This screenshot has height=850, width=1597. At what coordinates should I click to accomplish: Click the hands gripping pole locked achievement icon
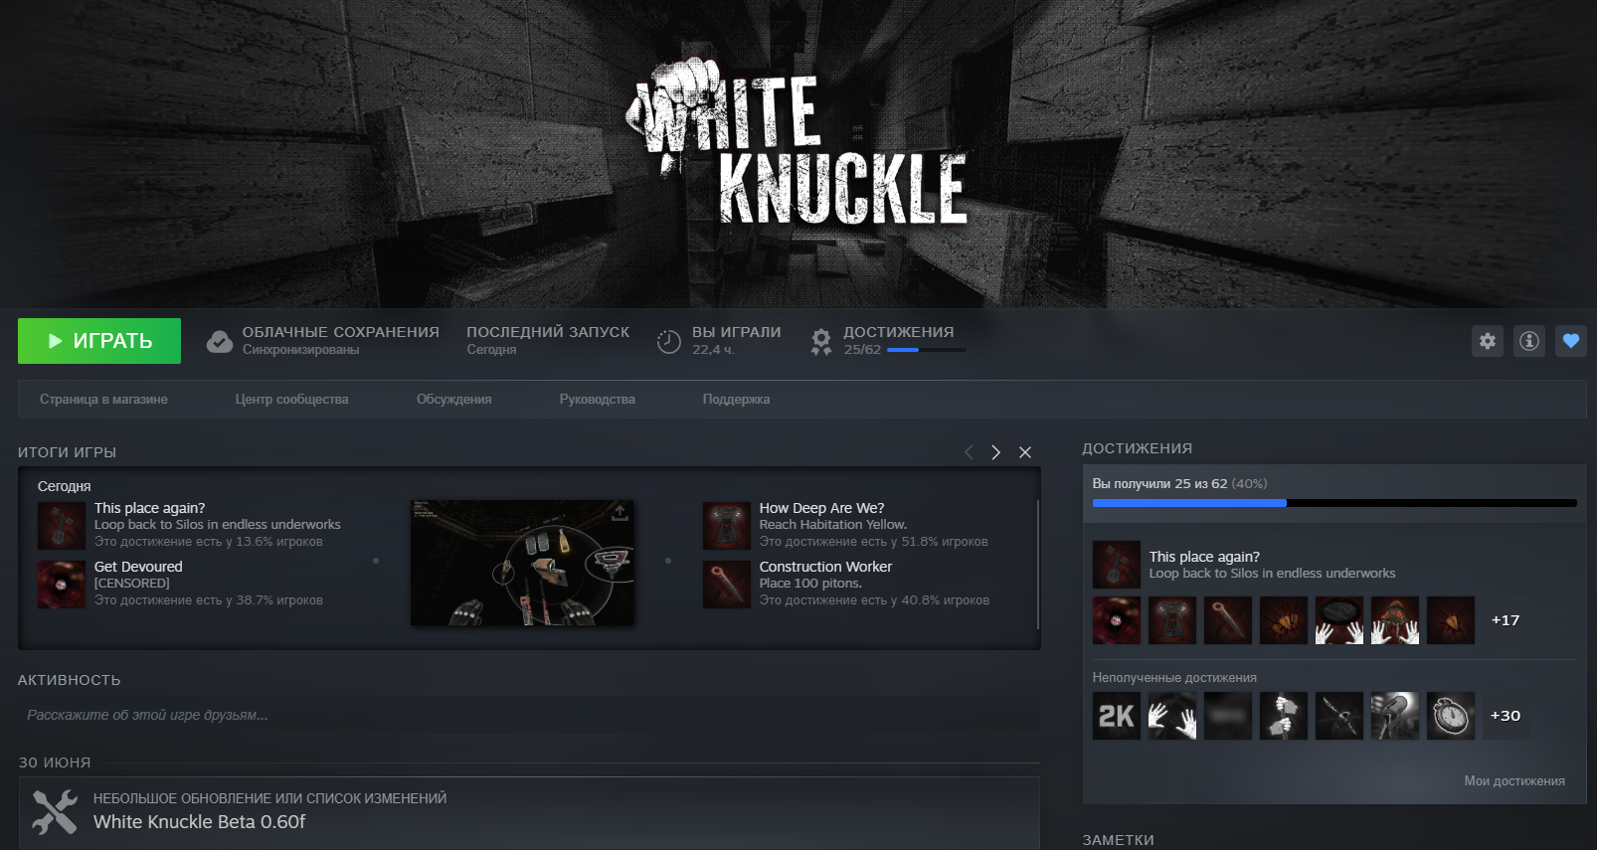tap(1284, 716)
